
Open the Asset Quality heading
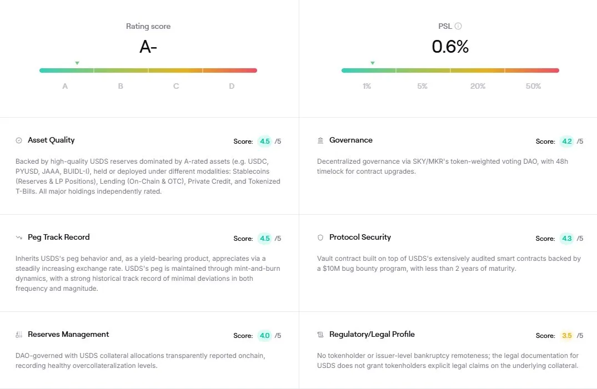click(51, 140)
